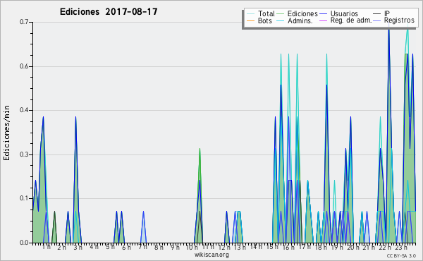
Task: Click the Reg. de adm. legend label
Action: pyautogui.click(x=351, y=20)
